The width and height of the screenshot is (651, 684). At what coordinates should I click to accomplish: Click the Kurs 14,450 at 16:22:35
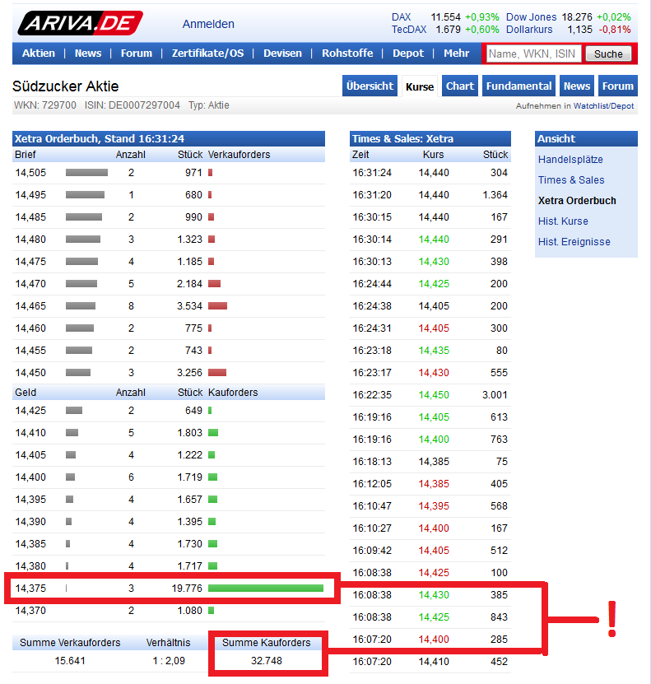tap(434, 395)
